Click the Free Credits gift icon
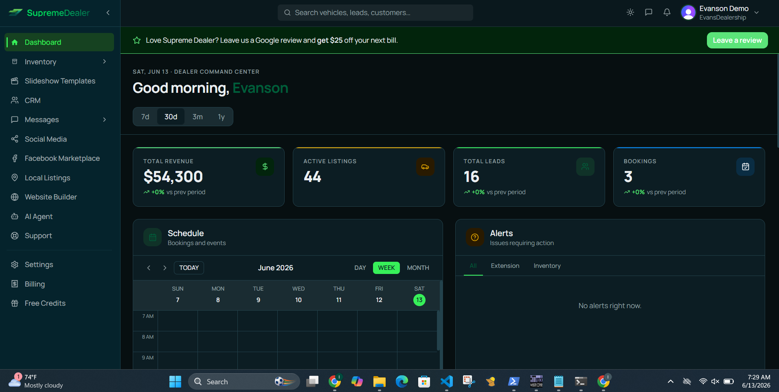The image size is (779, 392). point(15,303)
